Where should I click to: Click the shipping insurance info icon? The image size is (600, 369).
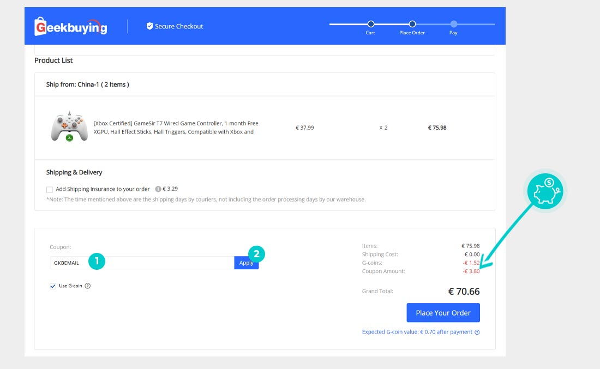point(158,189)
